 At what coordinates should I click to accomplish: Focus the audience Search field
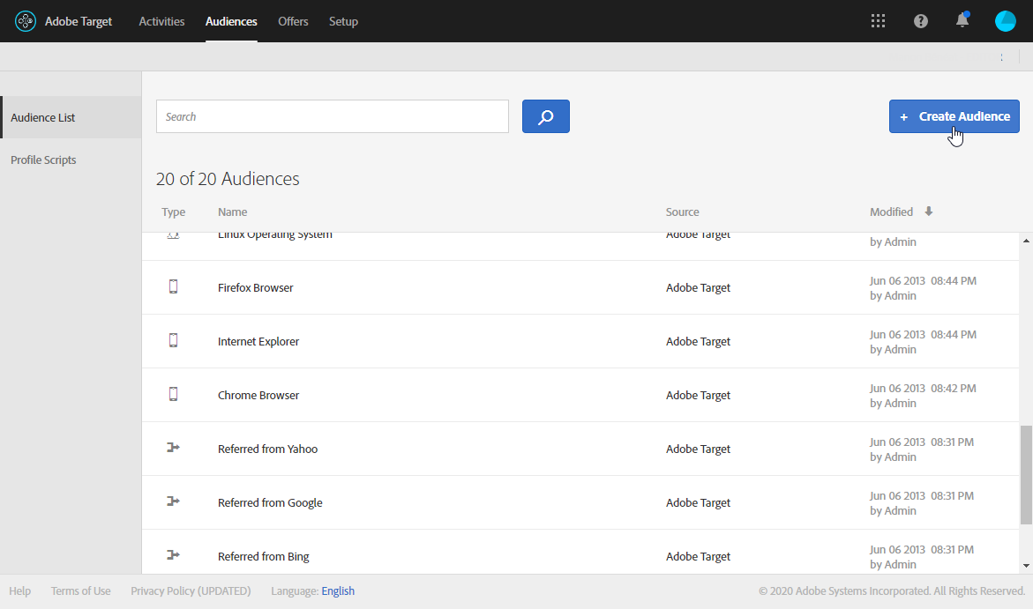[x=333, y=116]
